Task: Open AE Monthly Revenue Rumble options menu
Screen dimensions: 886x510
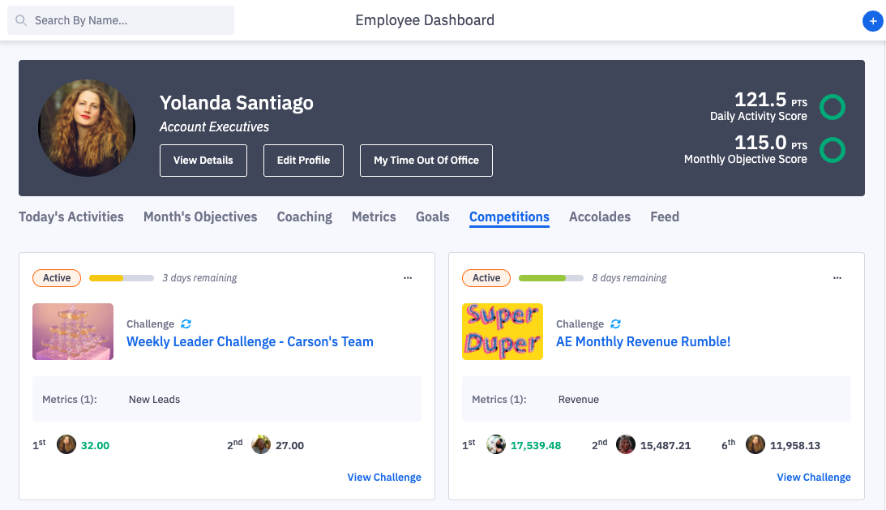Action: click(x=837, y=278)
